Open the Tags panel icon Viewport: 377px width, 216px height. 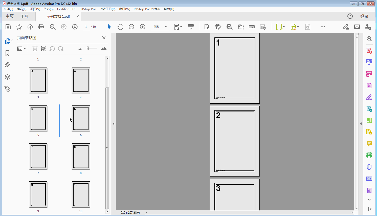[x=7, y=89]
